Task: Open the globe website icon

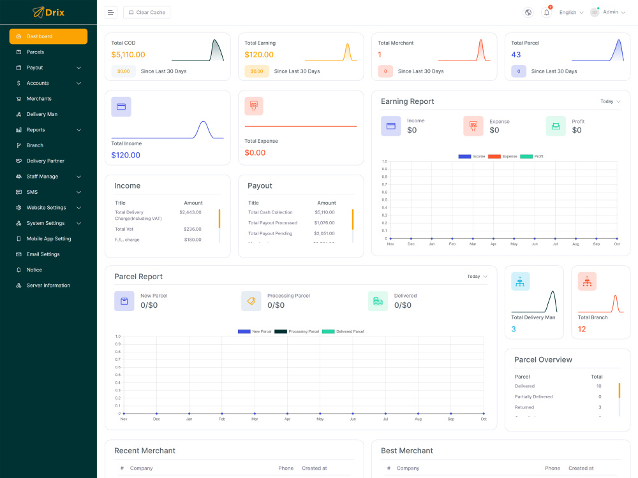Action: coord(528,13)
